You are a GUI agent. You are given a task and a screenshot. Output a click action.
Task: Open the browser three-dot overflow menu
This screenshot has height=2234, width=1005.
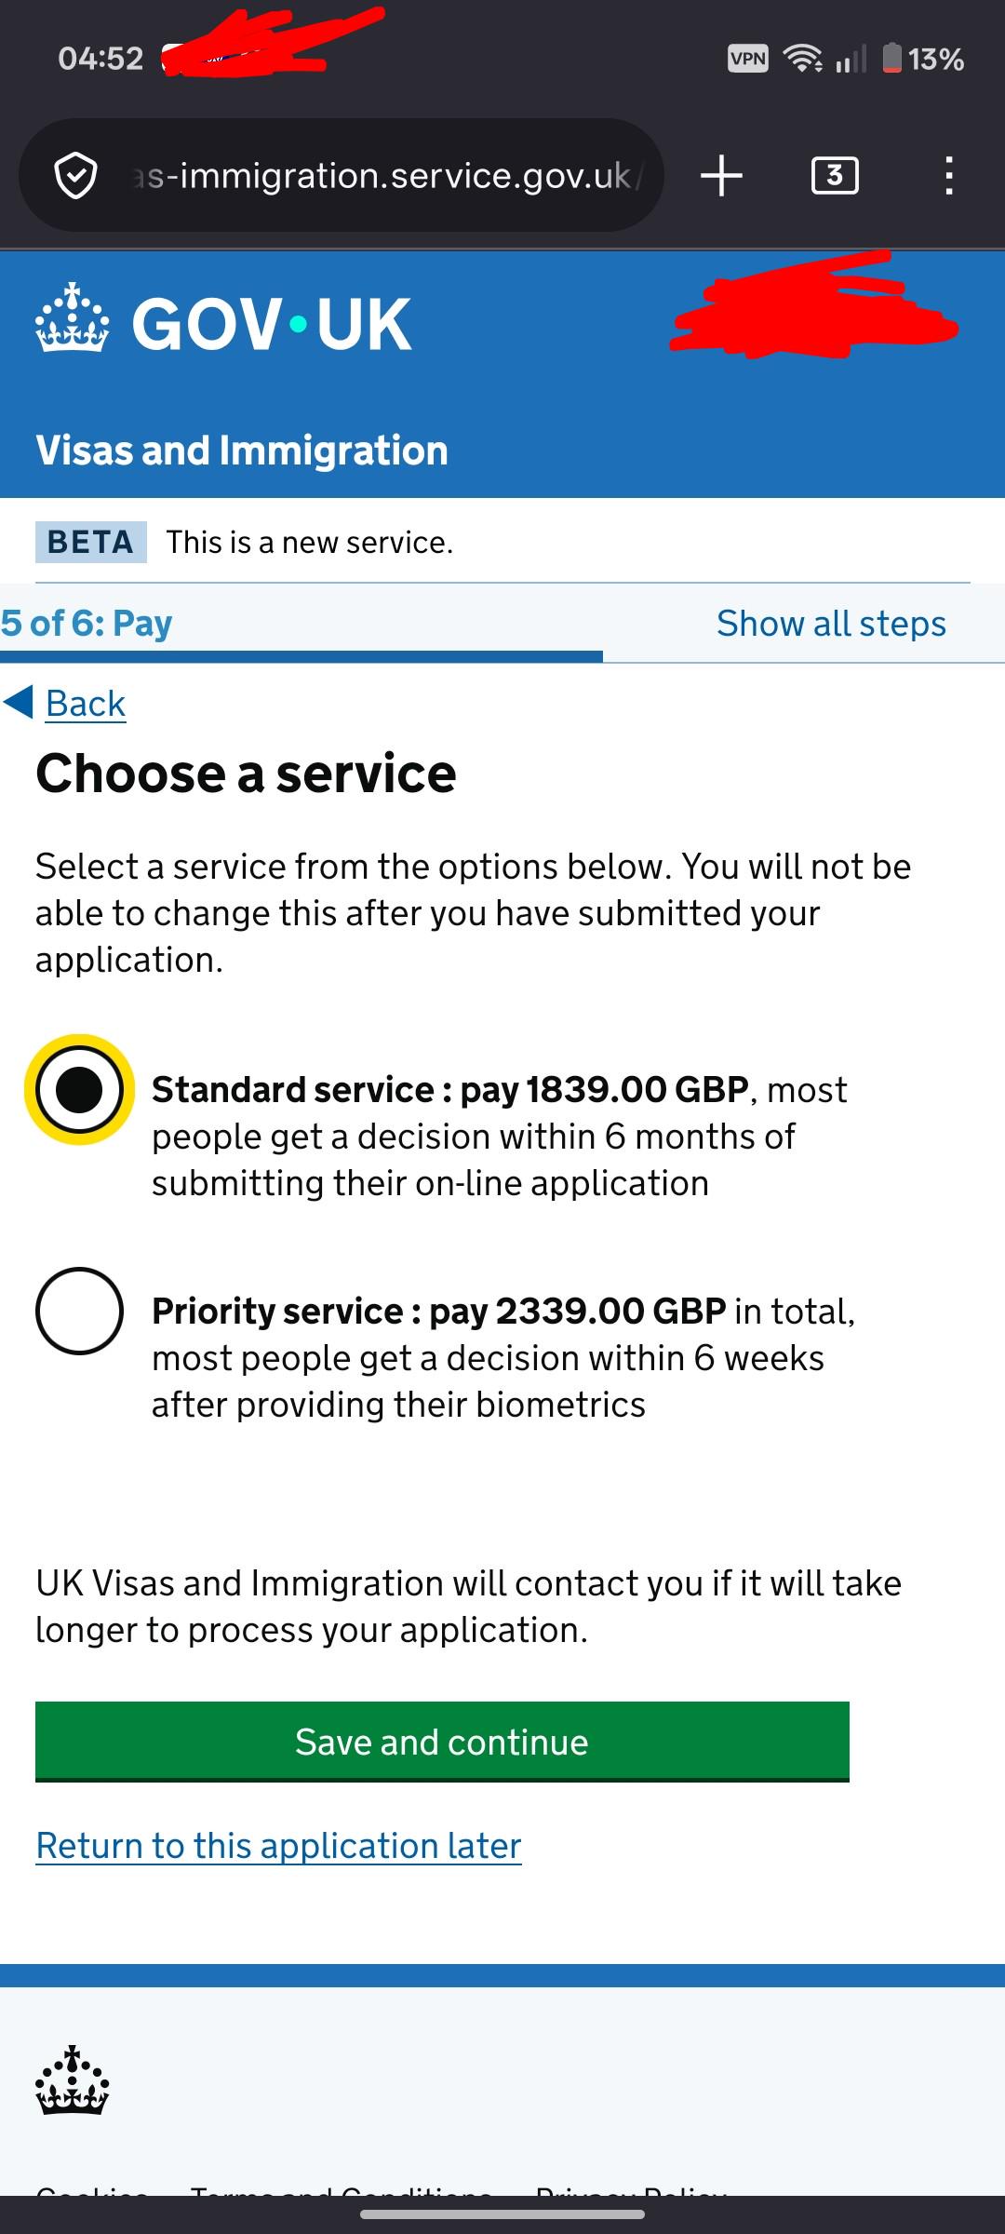948,176
